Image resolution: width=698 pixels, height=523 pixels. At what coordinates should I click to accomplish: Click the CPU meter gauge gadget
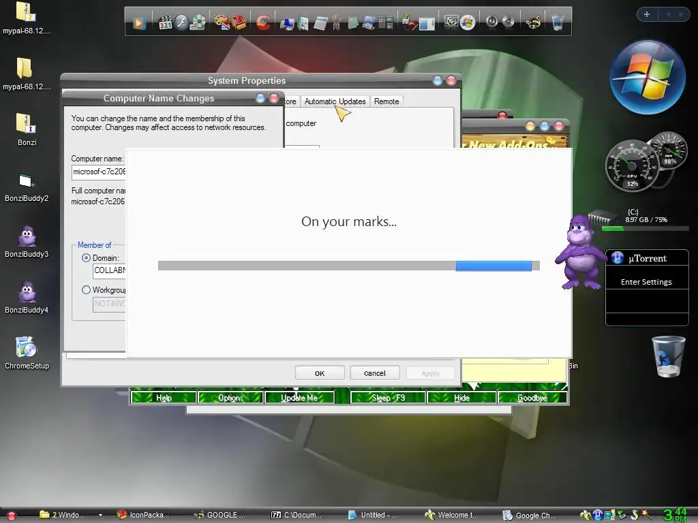(632, 166)
